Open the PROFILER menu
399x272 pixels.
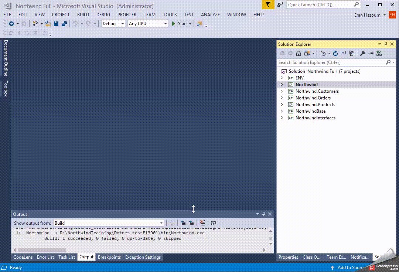click(127, 15)
